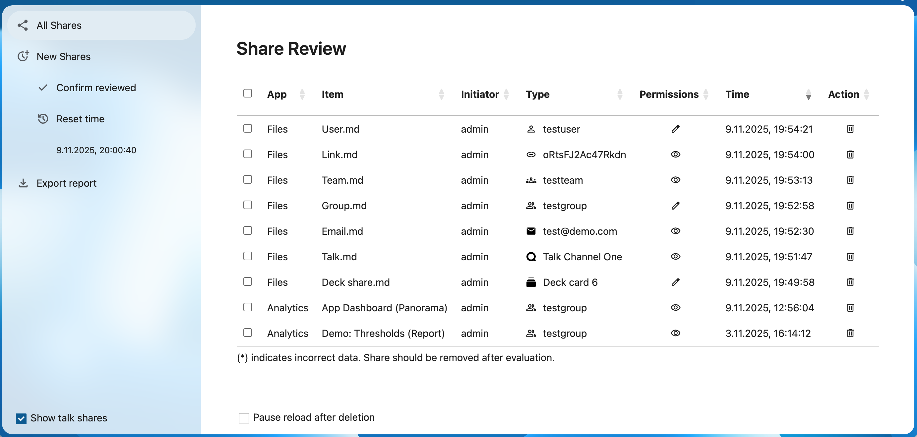Screen dimensions: 917x437
Task: Click eye permission icon for Email.md row
Action: (675, 231)
